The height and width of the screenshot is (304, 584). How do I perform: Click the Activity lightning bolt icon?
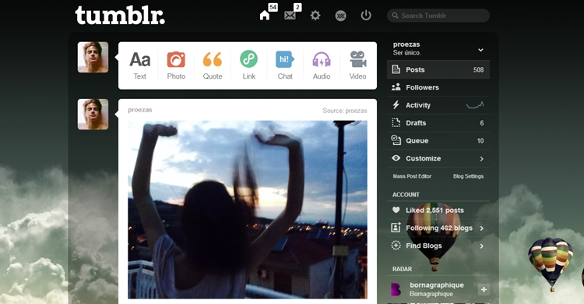396,104
